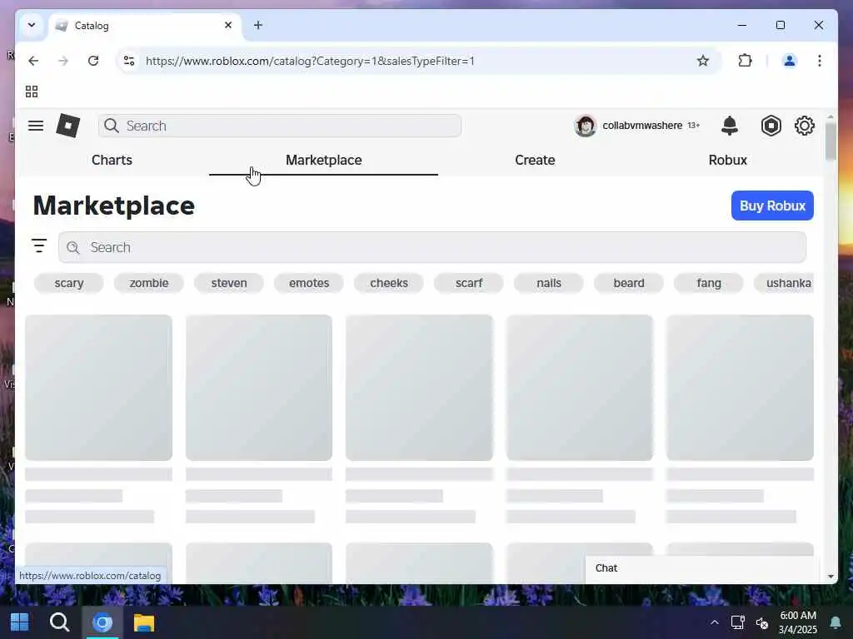Expand the tab search dropdown arrow

tap(32, 25)
